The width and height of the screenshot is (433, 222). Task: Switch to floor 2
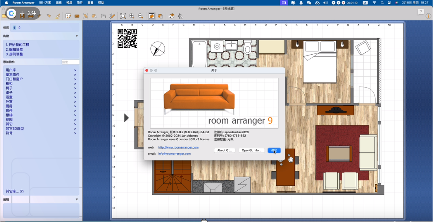pos(19,28)
